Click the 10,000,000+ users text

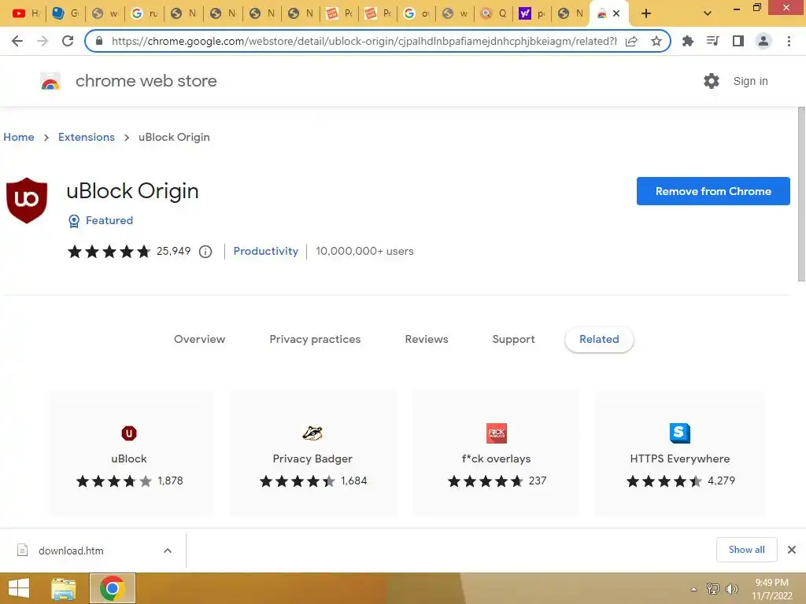pyautogui.click(x=364, y=251)
